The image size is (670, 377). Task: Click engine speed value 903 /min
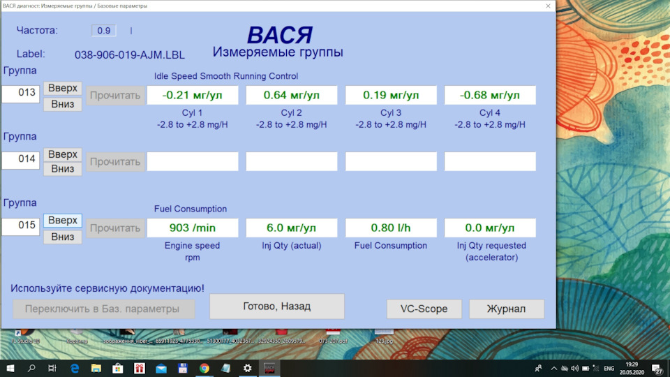point(193,228)
